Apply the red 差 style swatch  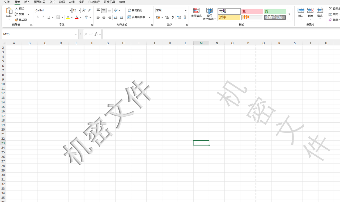pos(252,11)
